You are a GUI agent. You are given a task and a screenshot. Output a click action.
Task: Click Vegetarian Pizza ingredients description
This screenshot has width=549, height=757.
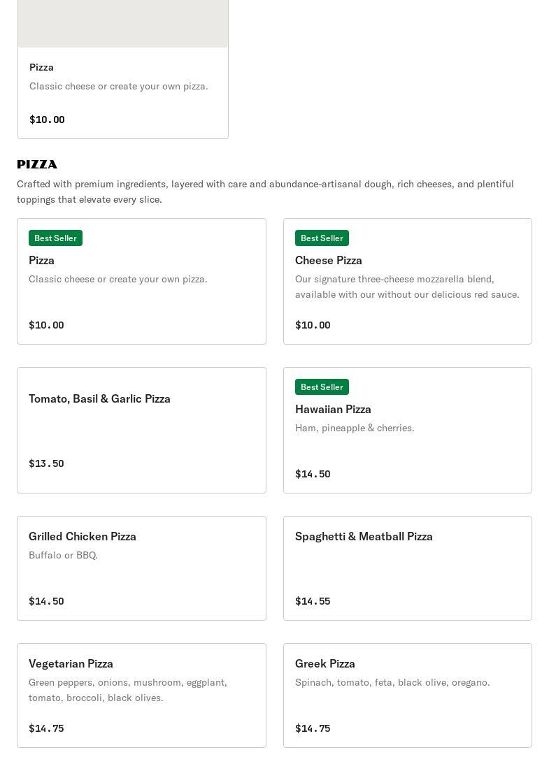click(x=128, y=690)
